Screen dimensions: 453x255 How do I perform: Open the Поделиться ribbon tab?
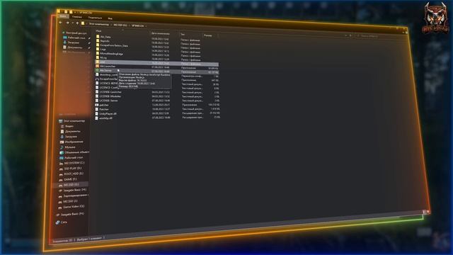coord(95,18)
